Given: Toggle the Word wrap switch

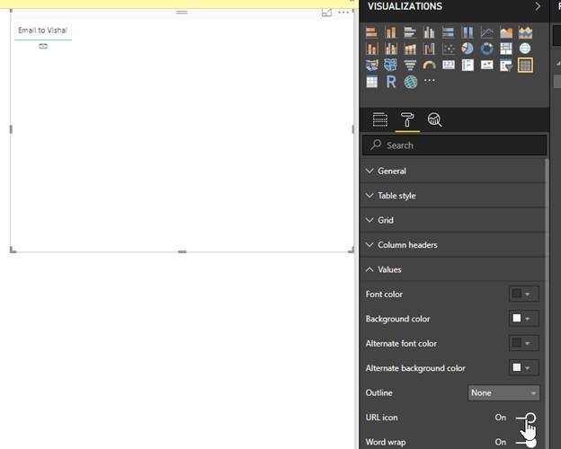Looking at the screenshot, I should (527, 442).
